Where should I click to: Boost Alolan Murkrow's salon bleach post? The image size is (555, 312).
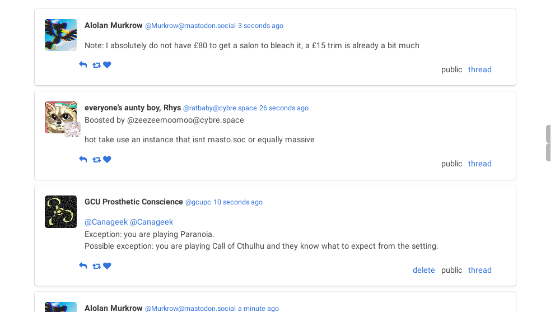point(96,65)
